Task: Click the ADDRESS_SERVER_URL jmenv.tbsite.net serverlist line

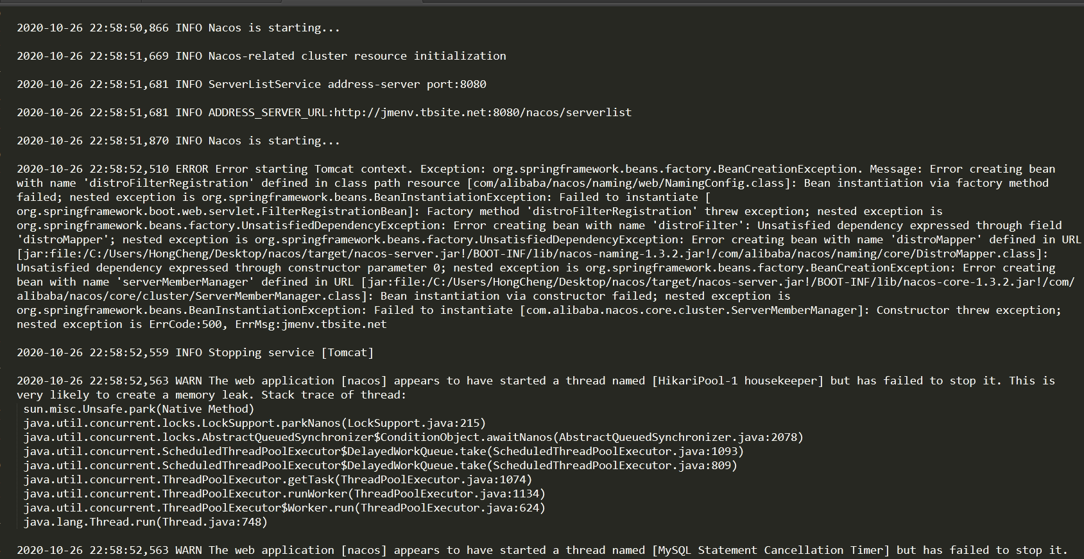Action: click(x=324, y=112)
